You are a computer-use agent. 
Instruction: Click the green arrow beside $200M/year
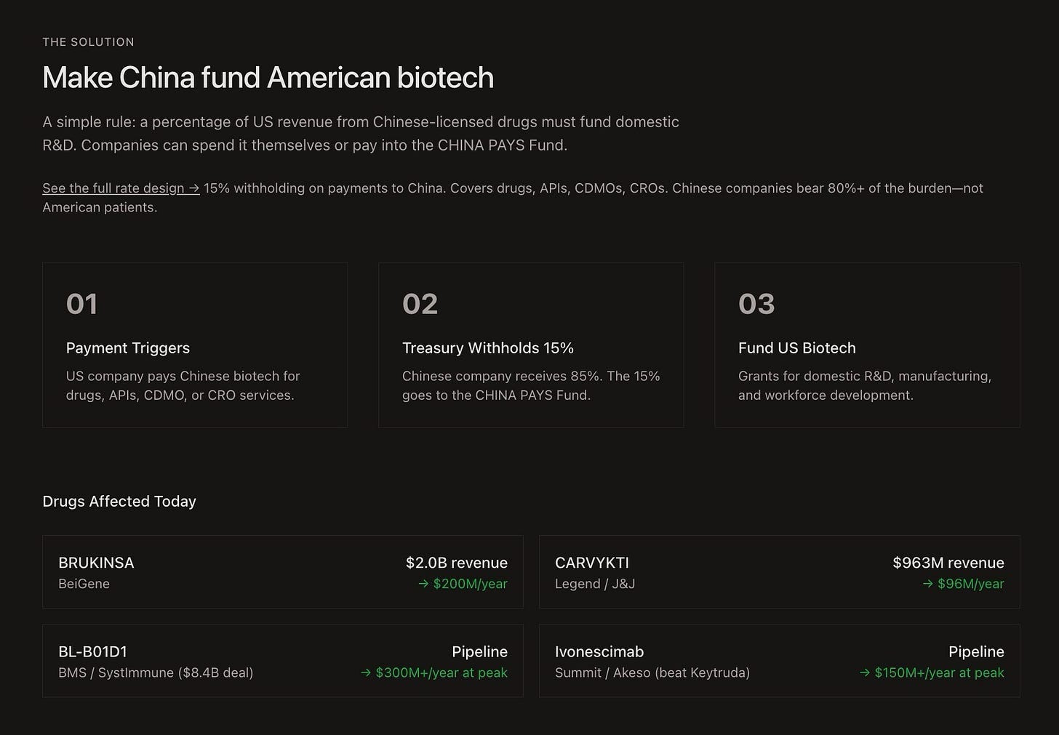click(423, 584)
